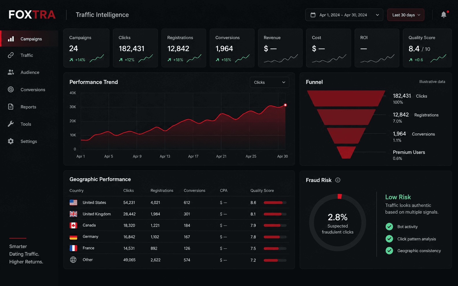Viewport: 458px width, 286px height.
Task: Click the "54,231" clicks value
Action: click(129, 203)
